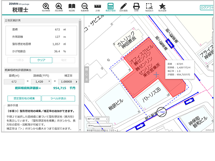Click the blue one-way arrow near 路上駐車場 at top

(x=170, y=43)
